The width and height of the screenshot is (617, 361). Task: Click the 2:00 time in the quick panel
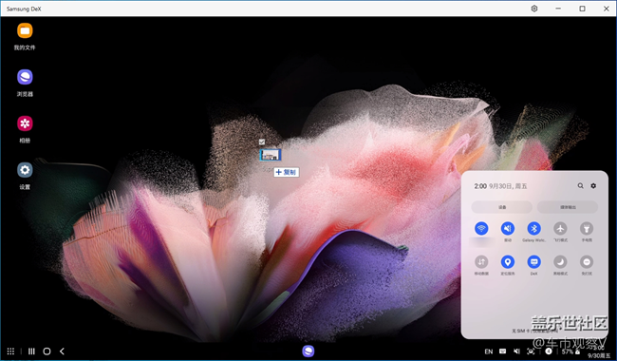click(480, 186)
